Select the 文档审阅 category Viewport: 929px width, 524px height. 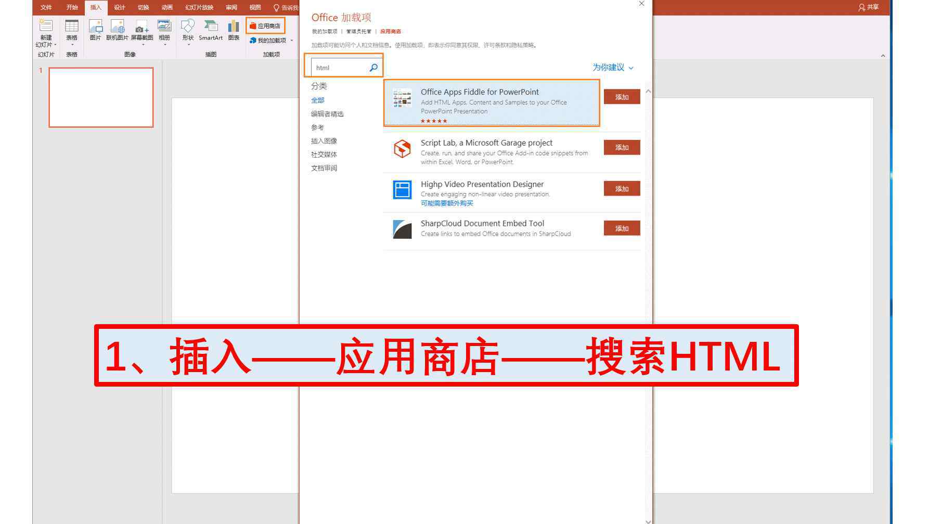click(324, 168)
